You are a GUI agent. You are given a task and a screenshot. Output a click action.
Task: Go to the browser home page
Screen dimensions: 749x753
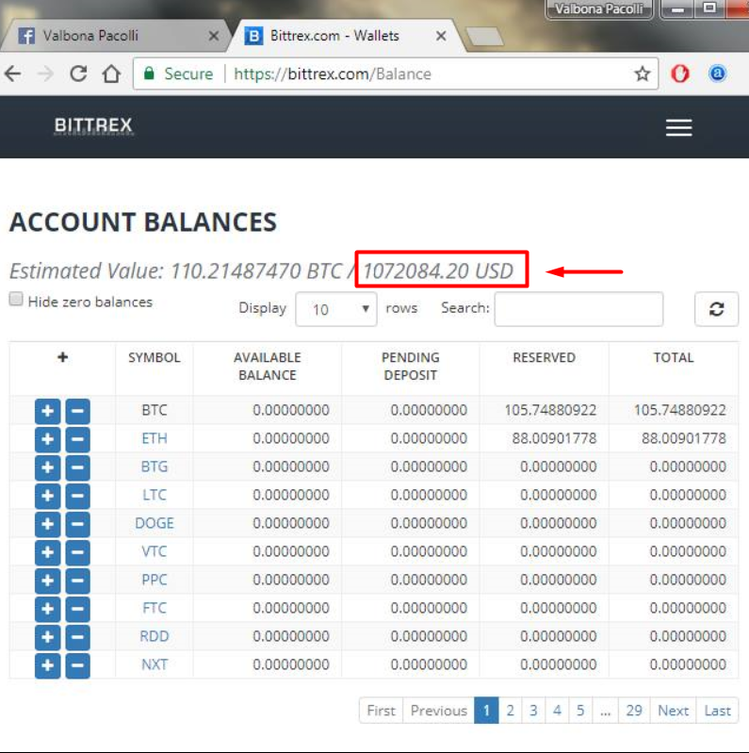click(111, 74)
